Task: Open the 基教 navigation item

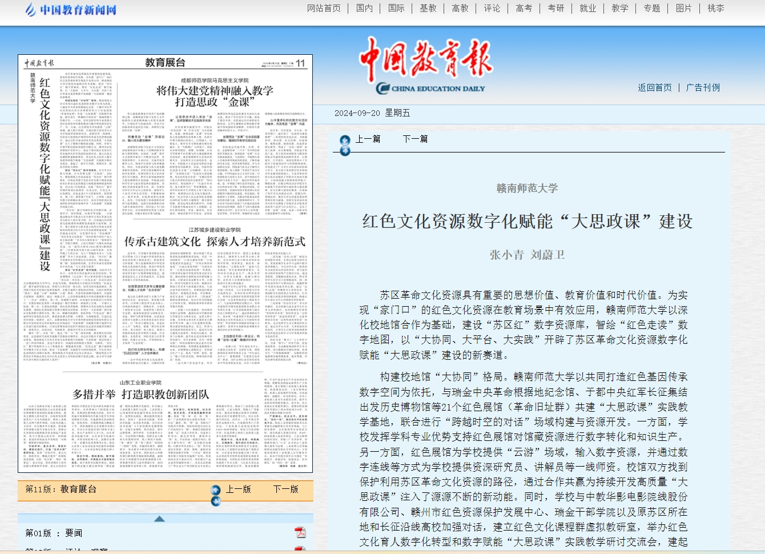Action: pyautogui.click(x=428, y=8)
